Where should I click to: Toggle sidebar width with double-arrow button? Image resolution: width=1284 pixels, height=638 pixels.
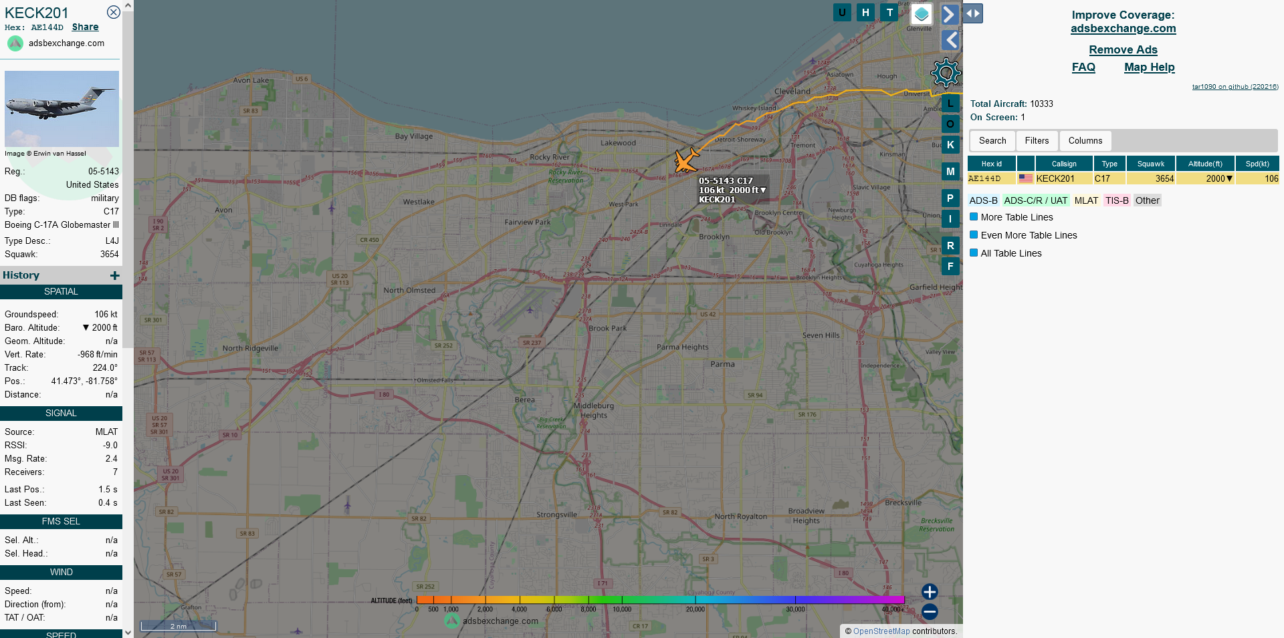[x=973, y=13]
